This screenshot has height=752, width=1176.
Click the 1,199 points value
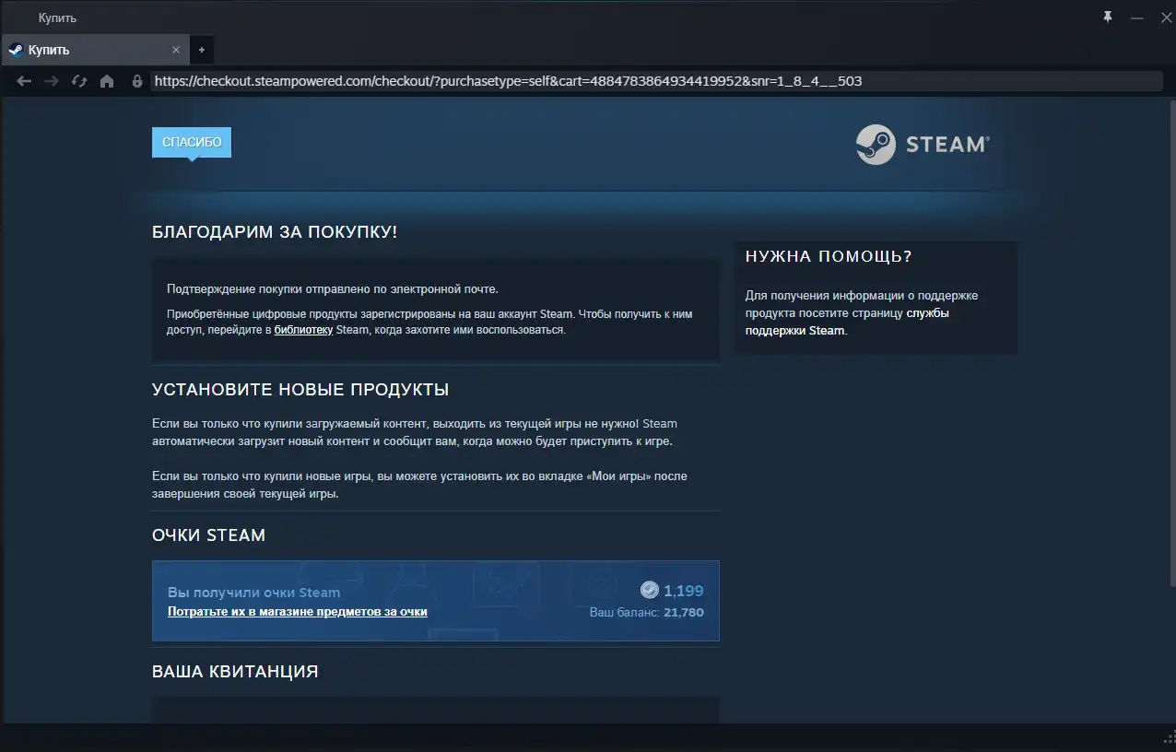[x=684, y=592]
